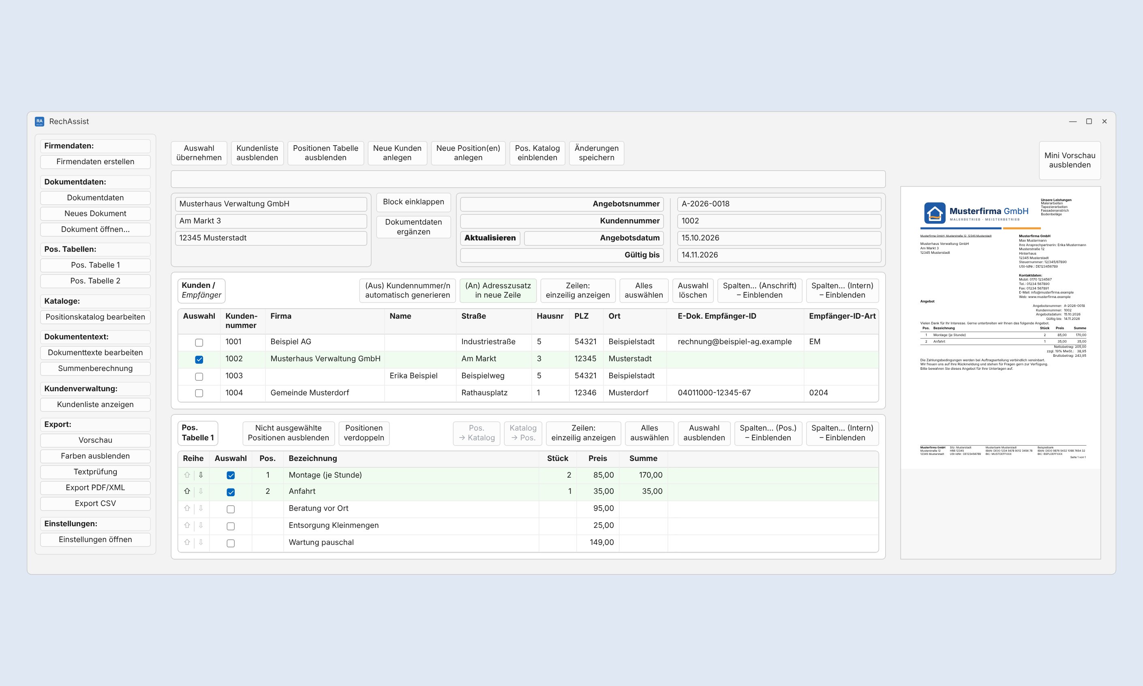
Task: Toggle Kundennummer automatisch generieren
Action: point(407,290)
